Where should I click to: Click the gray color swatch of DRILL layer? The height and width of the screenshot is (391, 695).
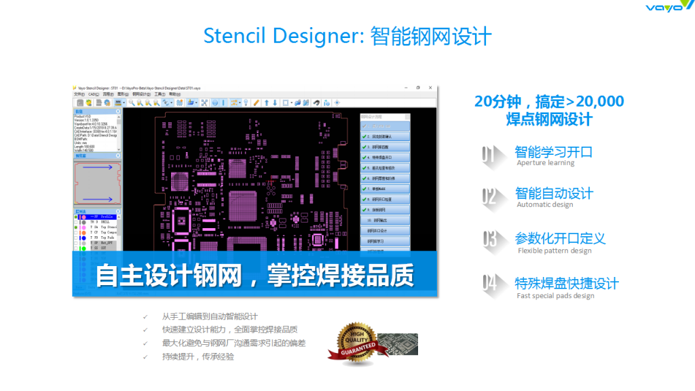(83, 222)
